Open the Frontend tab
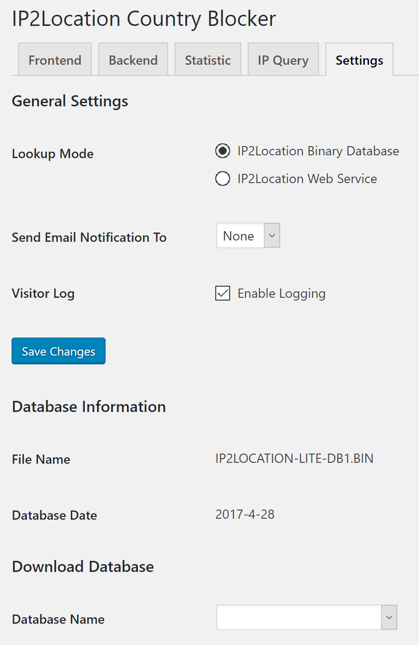 55,60
